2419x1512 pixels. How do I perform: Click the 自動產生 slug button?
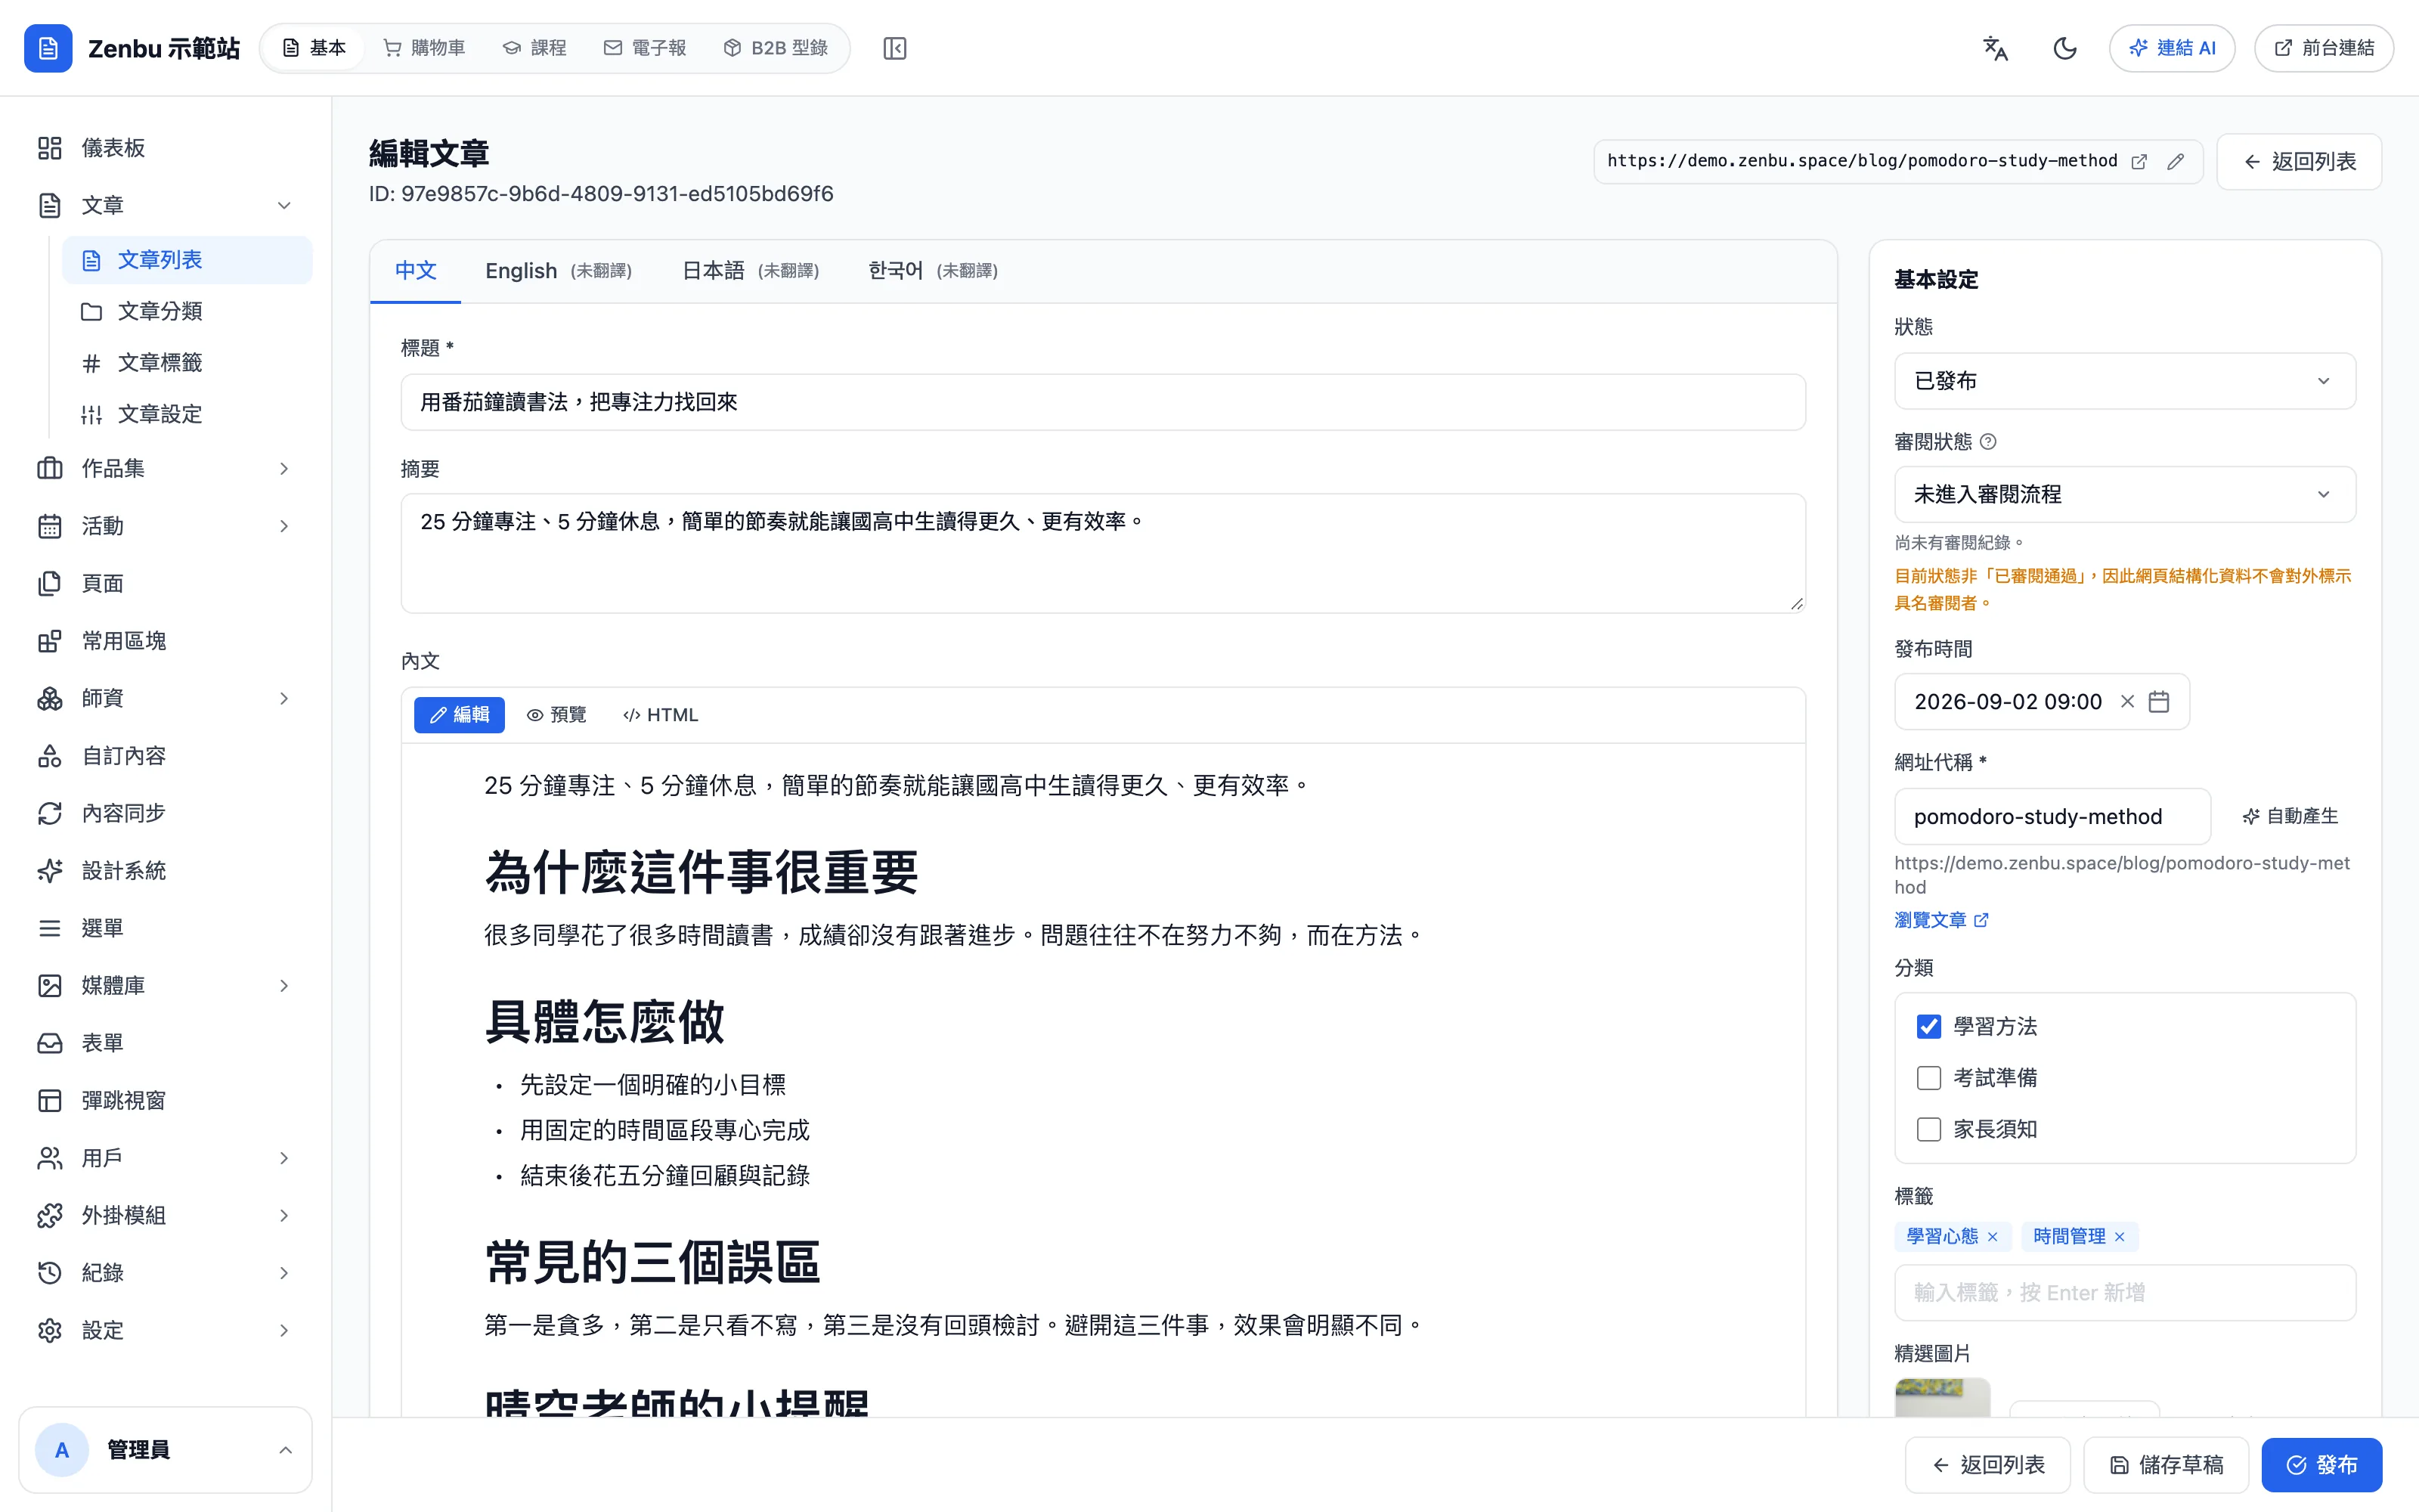coord(2290,816)
